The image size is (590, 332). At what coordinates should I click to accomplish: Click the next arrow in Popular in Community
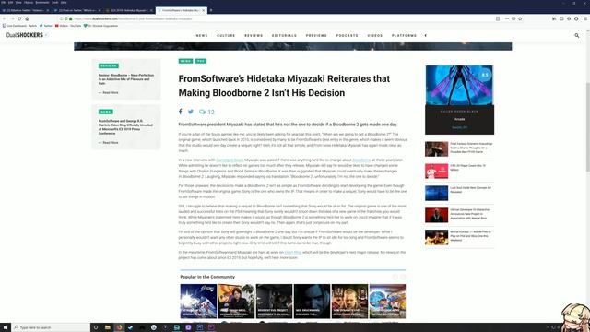click(403, 277)
